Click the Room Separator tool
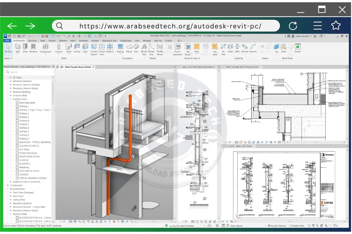This screenshot has height=234, width=352. (x=177, y=49)
